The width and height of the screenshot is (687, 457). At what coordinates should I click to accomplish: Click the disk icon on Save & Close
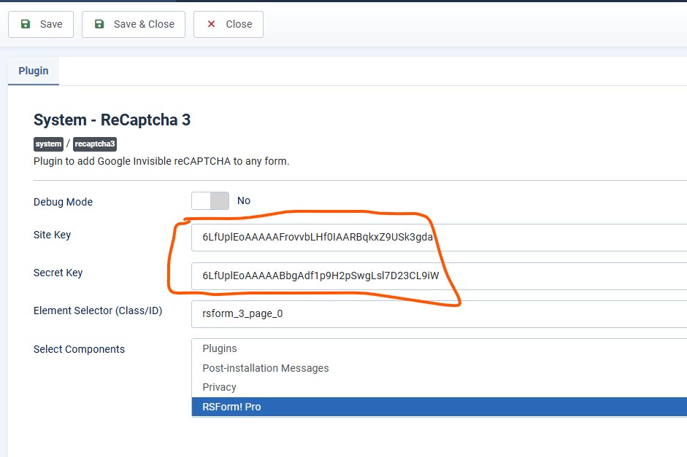(x=99, y=24)
